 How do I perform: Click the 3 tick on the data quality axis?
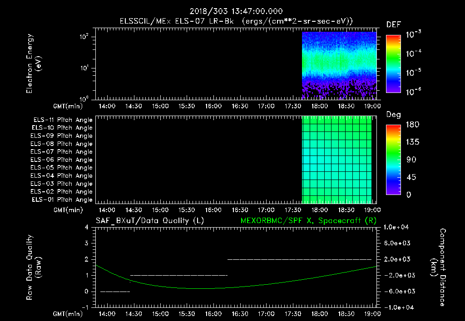(x=87, y=243)
